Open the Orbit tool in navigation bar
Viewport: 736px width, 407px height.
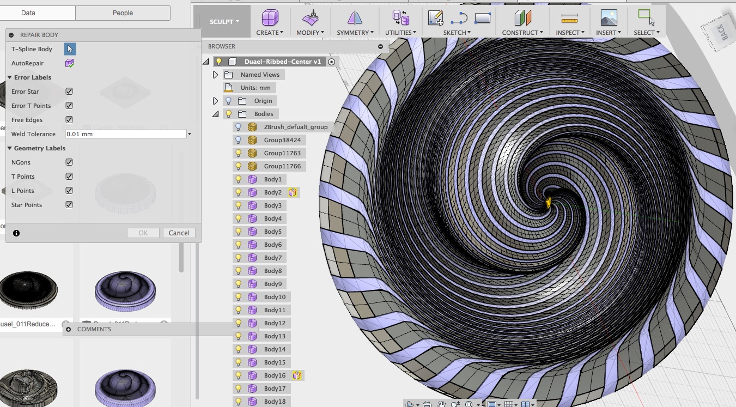(x=410, y=404)
